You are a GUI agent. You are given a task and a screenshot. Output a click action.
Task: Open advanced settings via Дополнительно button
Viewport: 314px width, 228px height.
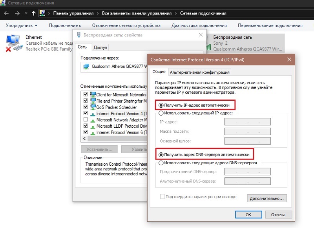[x=267, y=199]
